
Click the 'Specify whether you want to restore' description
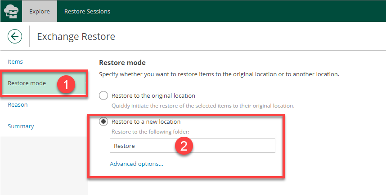tap(219, 74)
